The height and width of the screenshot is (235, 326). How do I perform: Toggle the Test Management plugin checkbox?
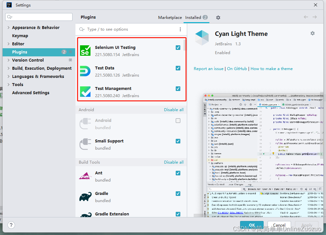click(x=178, y=89)
